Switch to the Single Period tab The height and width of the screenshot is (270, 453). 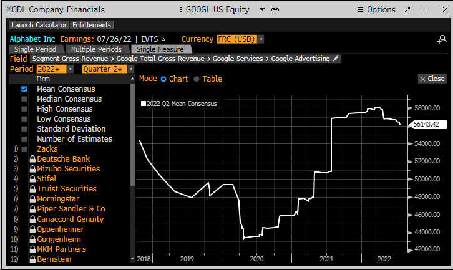click(x=35, y=49)
